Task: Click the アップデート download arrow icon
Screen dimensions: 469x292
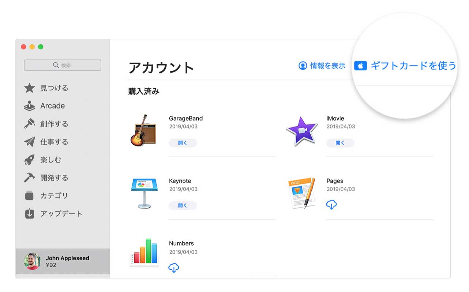Action: (29, 214)
